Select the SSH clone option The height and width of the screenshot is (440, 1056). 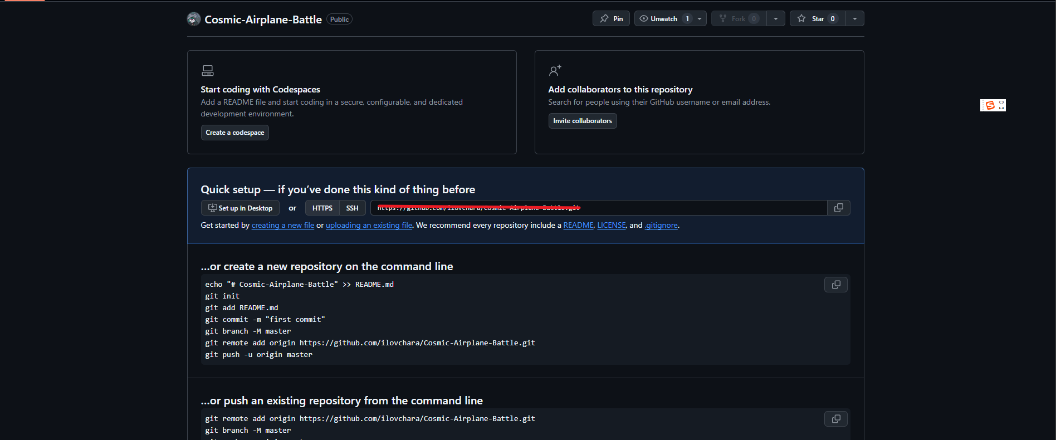click(x=352, y=208)
